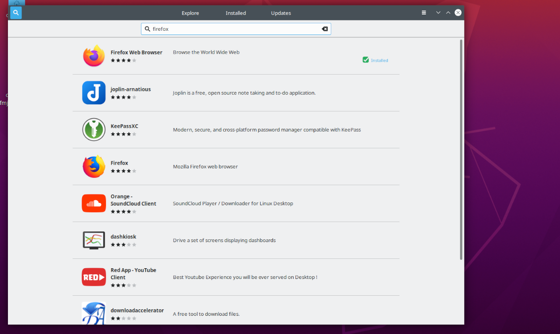Click the Firefox snap app icon
The width and height of the screenshot is (560, 334).
(93, 167)
